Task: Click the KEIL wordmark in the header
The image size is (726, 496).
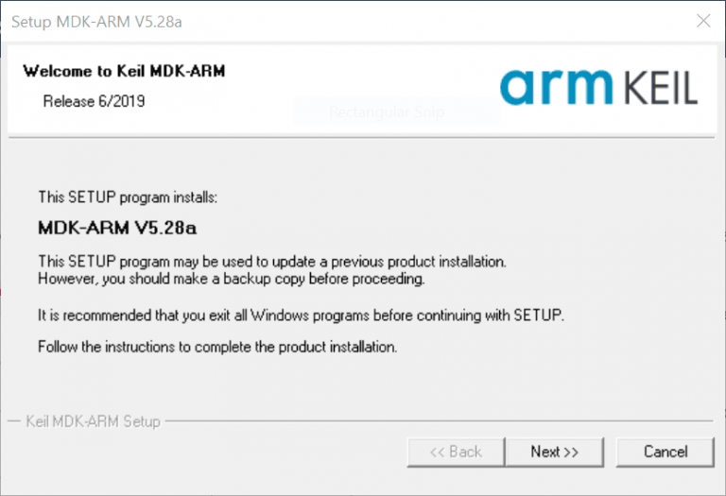Action: point(660,88)
